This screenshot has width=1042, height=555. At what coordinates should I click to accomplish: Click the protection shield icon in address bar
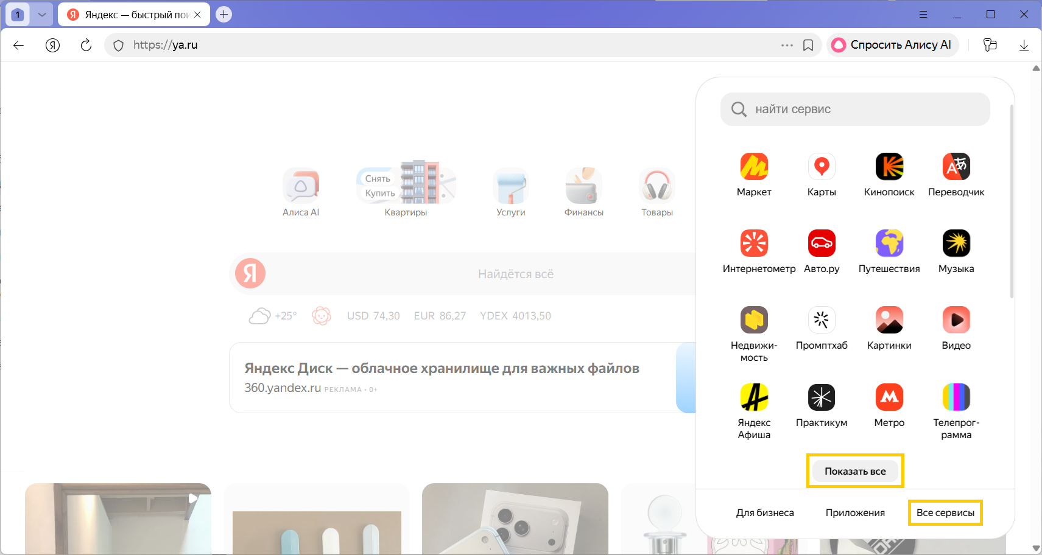click(119, 45)
